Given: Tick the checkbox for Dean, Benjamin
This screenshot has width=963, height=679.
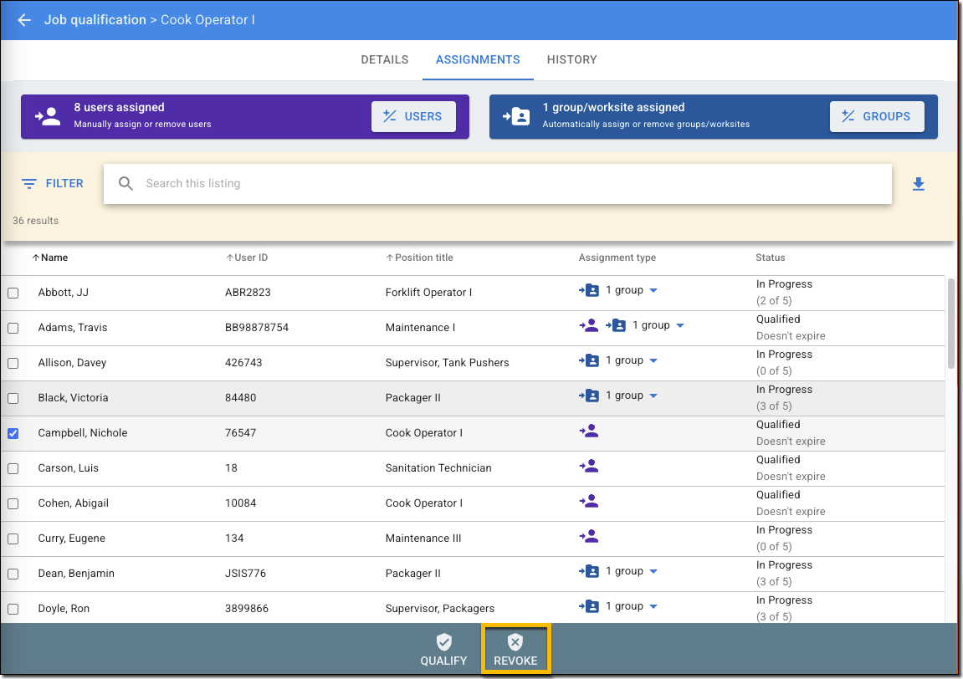Looking at the screenshot, I should click(13, 574).
